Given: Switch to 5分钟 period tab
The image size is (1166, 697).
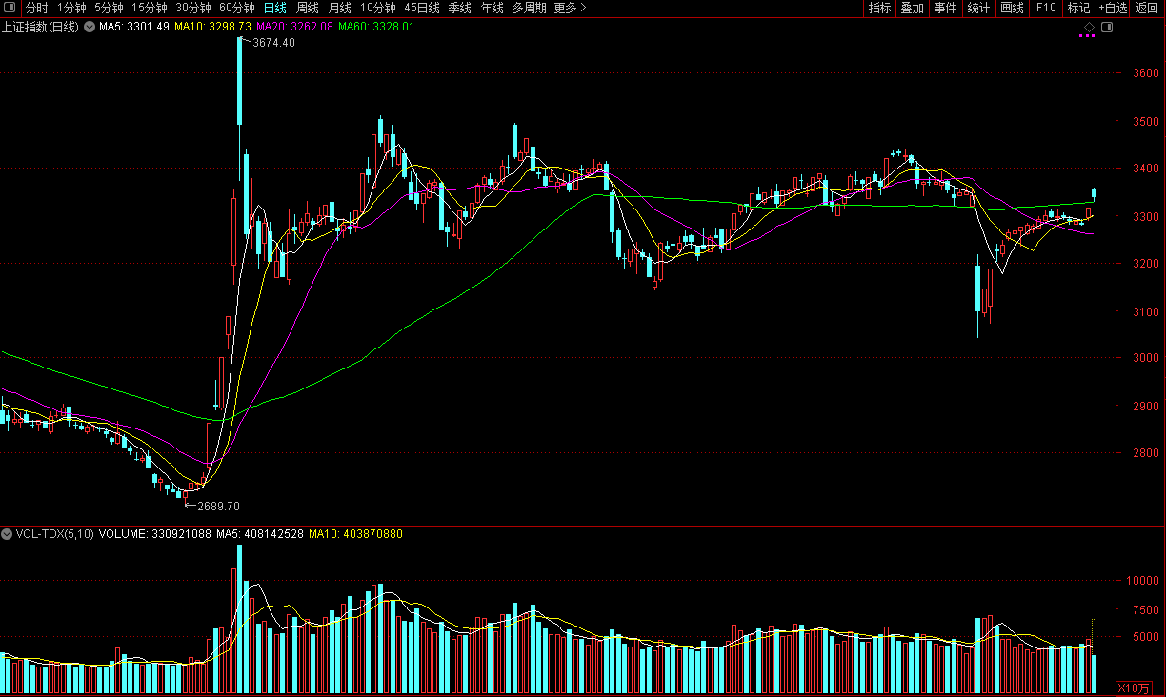Looking at the screenshot, I should click(109, 8).
